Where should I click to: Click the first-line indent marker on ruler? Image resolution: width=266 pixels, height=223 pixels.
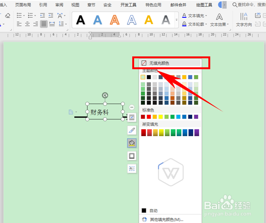90,33
